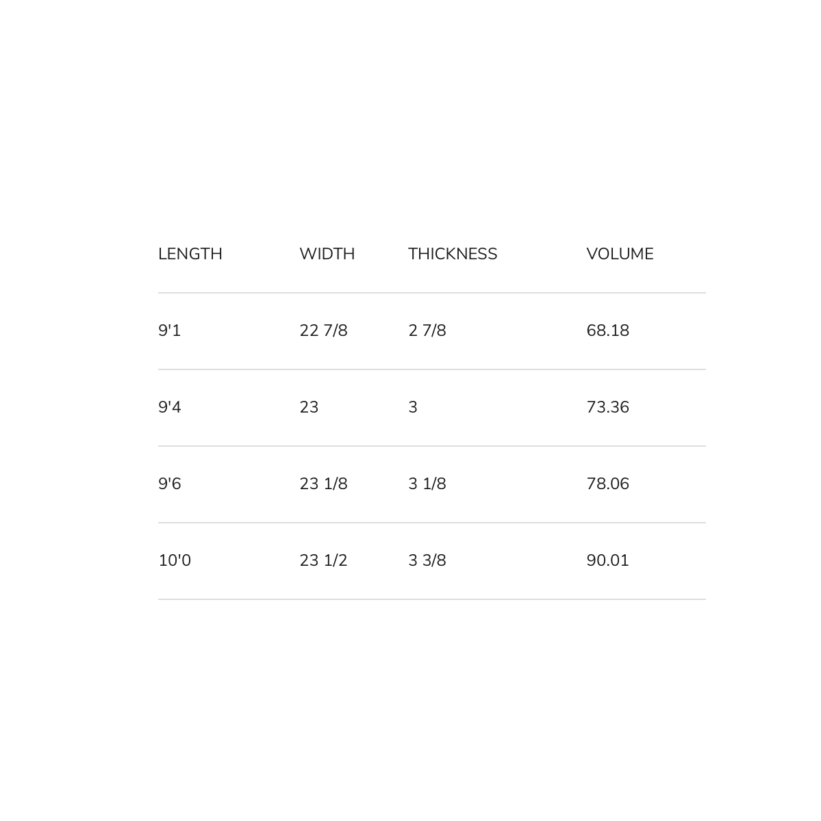Screen dimensions: 821x821
Task: Click the thickness value 3
Action: (413, 407)
